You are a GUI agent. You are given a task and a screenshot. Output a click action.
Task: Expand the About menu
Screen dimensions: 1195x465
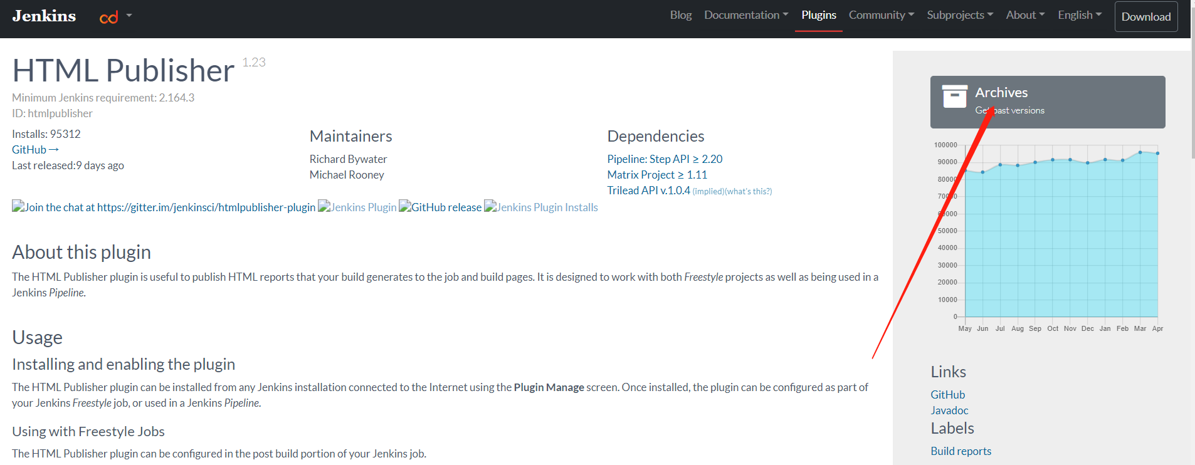pyautogui.click(x=1025, y=15)
